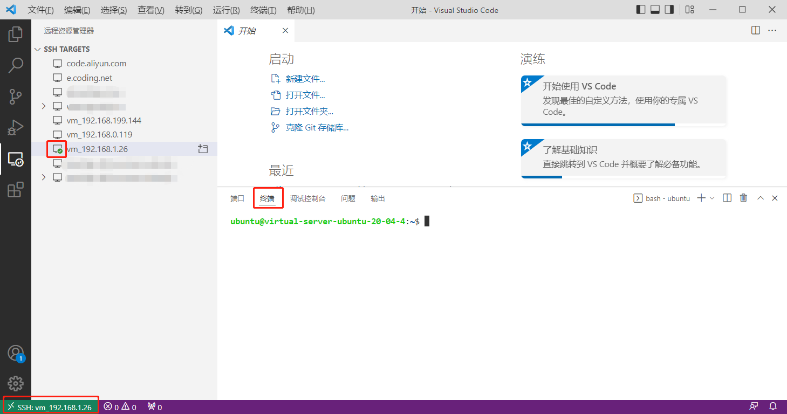Split the terminal panel
Viewport: 787px width, 414px height.
[x=727, y=198]
